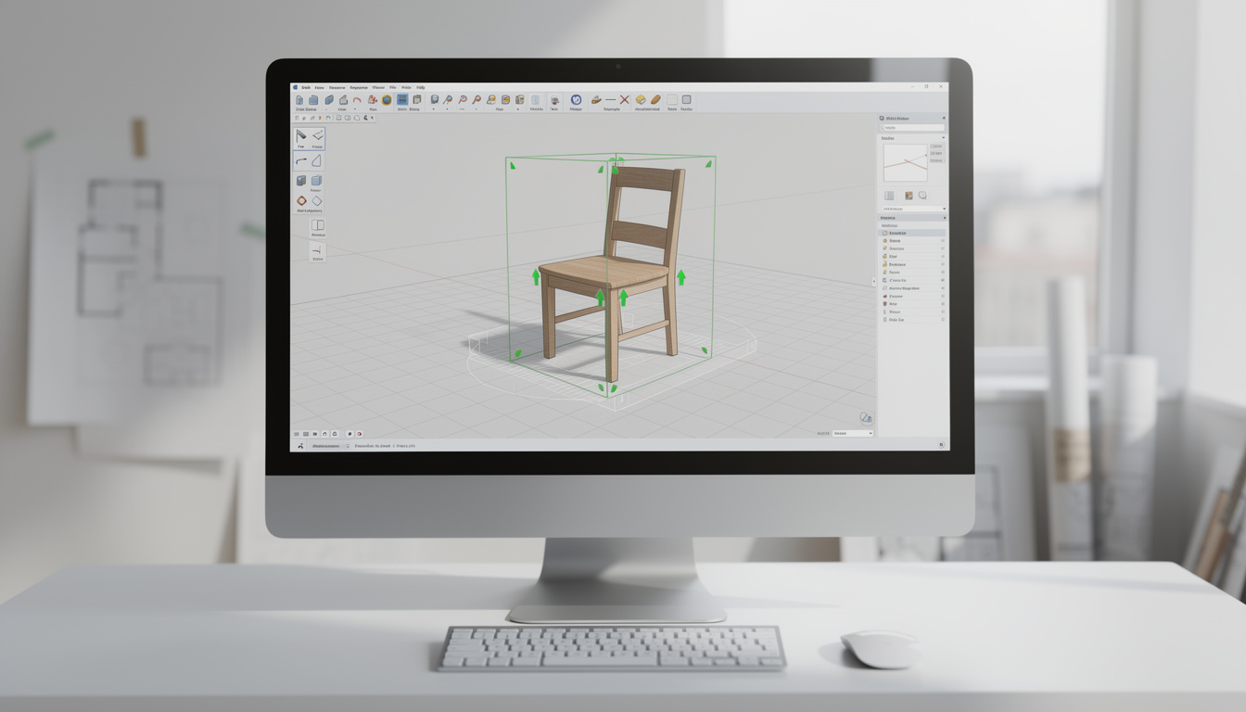Click the gray columns icon below the preview

point(889,196)
